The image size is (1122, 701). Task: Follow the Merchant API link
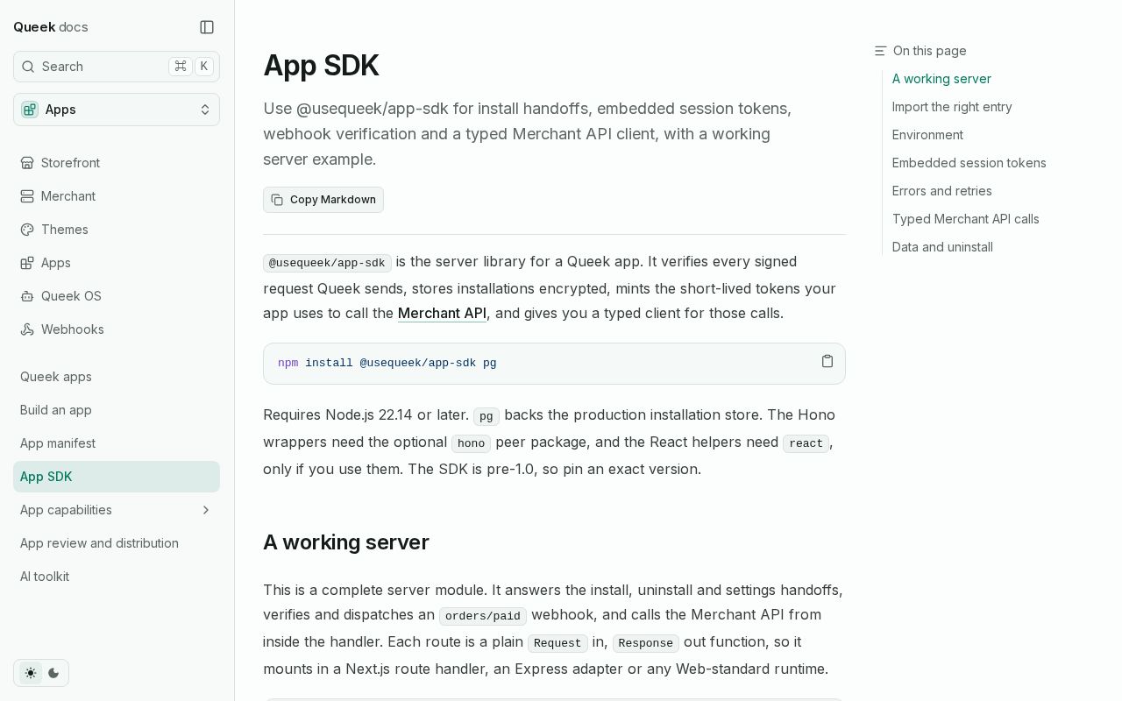pyautogui.click(x=442, y=313)
